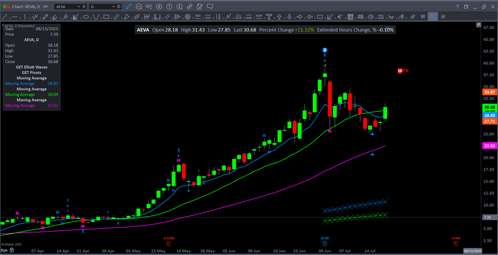498x255 pixels.
Task: Select the Left Arrow marker tool
Action: pos(310,17)
